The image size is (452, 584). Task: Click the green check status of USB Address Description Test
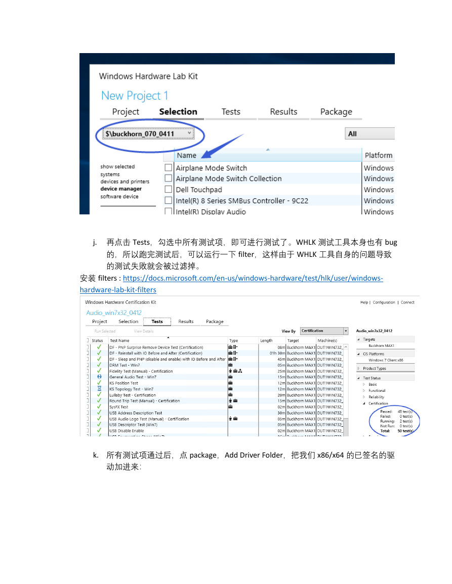99,413
